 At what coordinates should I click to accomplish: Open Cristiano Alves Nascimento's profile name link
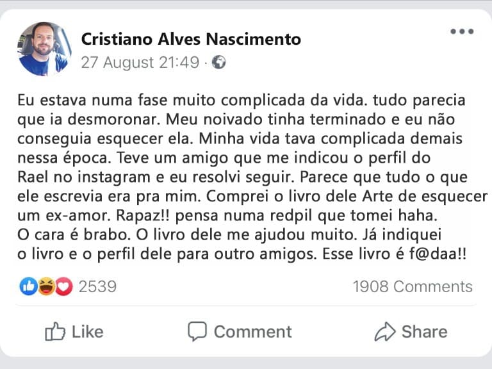pos(191,39)
